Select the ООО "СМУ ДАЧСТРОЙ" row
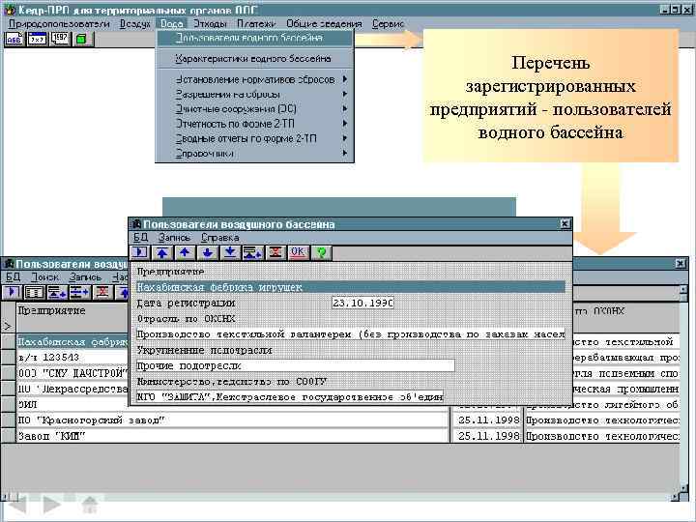 click(x=72, y=373)
